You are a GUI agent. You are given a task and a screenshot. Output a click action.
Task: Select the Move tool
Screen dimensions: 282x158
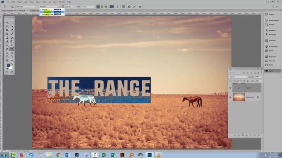coord(7,22)
